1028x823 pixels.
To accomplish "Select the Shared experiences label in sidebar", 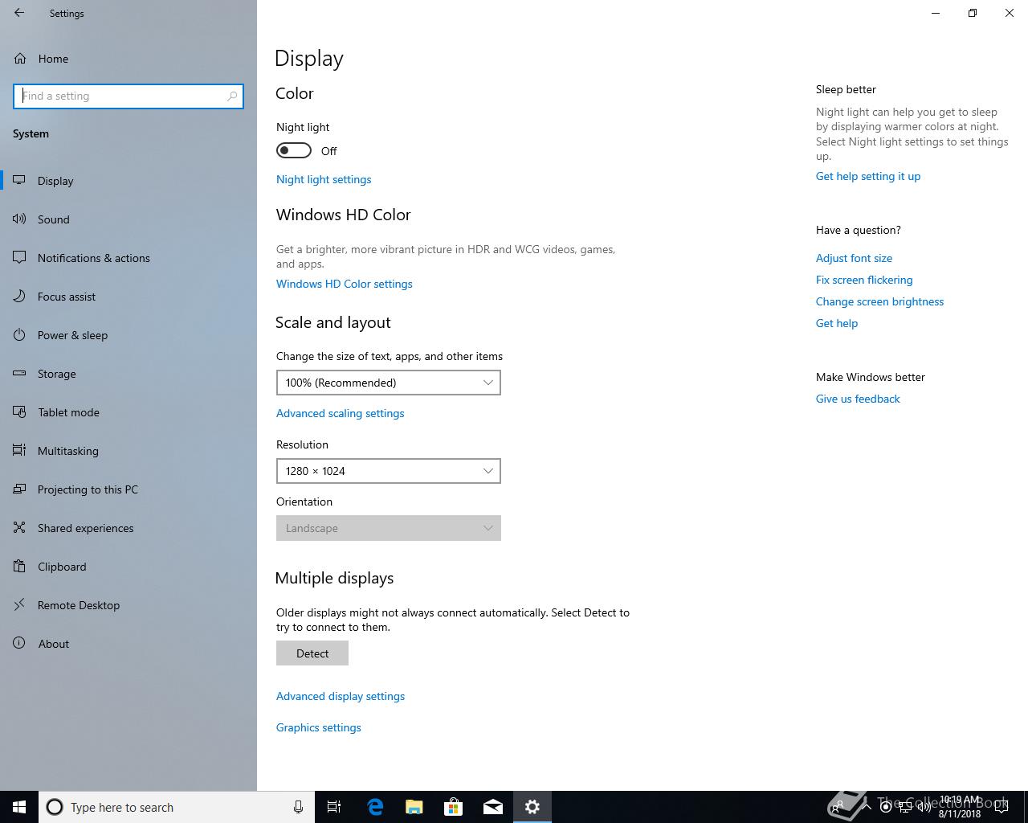I will coord(86,528).
